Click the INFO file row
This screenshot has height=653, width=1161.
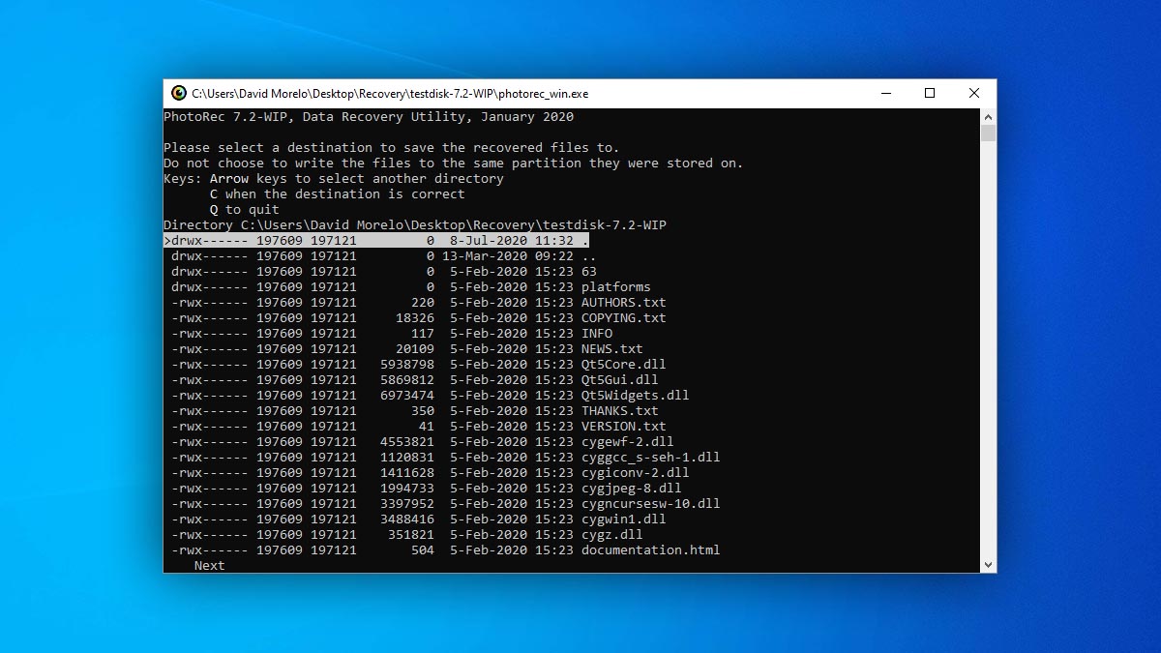coord(392,334)
